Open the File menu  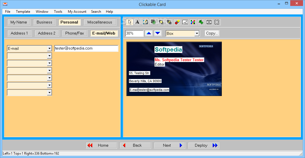coord(8,12)
